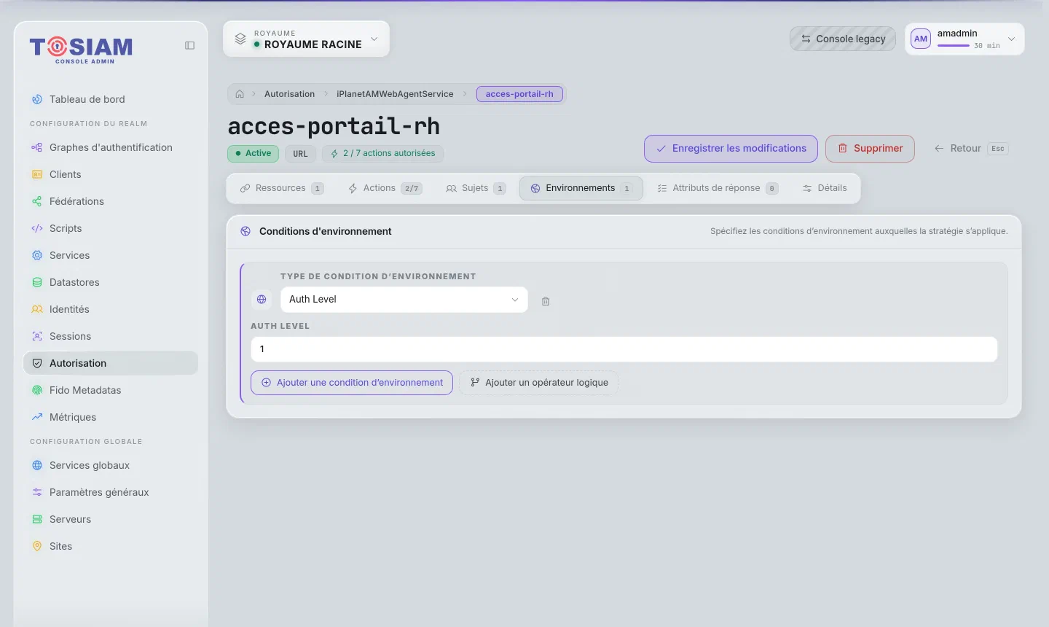Open Métriques page
The height and width of the screenshot is (627, 1049).
(111, 417)
